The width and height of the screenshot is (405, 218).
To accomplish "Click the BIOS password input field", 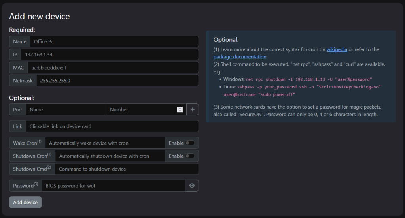I will point(114,186).
